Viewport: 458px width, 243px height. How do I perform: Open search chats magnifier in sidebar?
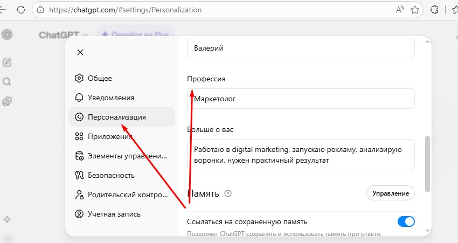[7, 82]
